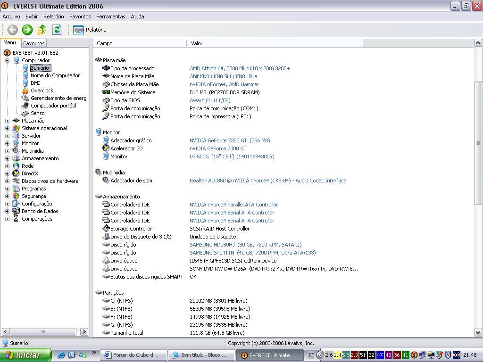The width and height of the screenshot is (483, 362).
Task: Expand the DirectX tree node
Action: point(7,173)
